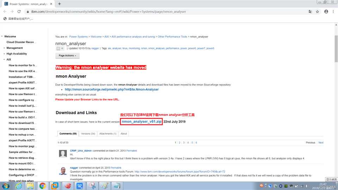The height and width of the screenshot is (190, 338).
Task: Open 'aixpert Profile AIX7T...' sidebar item
Action: [23, 140]
